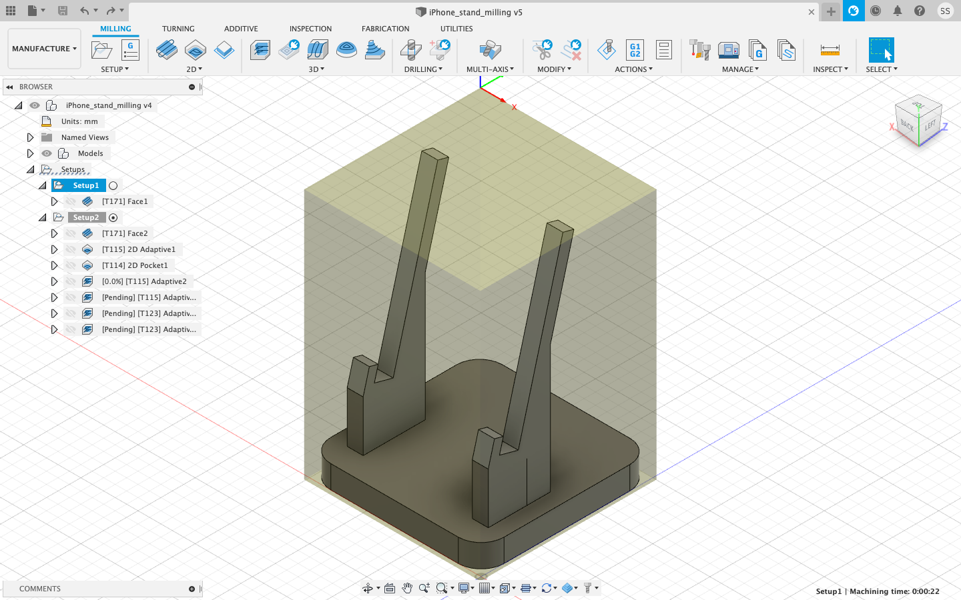Activate Setup1 using its radio button

point(113,186)
